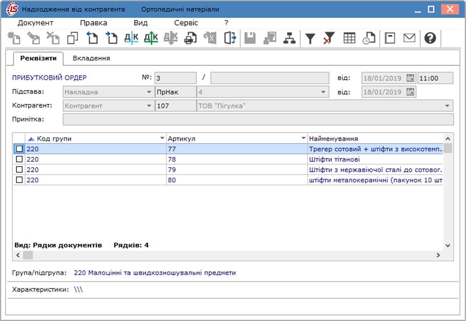Open the Контрагент type dropdown
The image size is (466, 321).
pos(149,106)
